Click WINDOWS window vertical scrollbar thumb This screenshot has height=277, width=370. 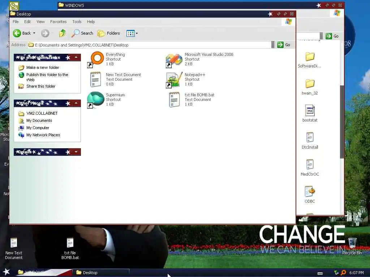point(342,122)
